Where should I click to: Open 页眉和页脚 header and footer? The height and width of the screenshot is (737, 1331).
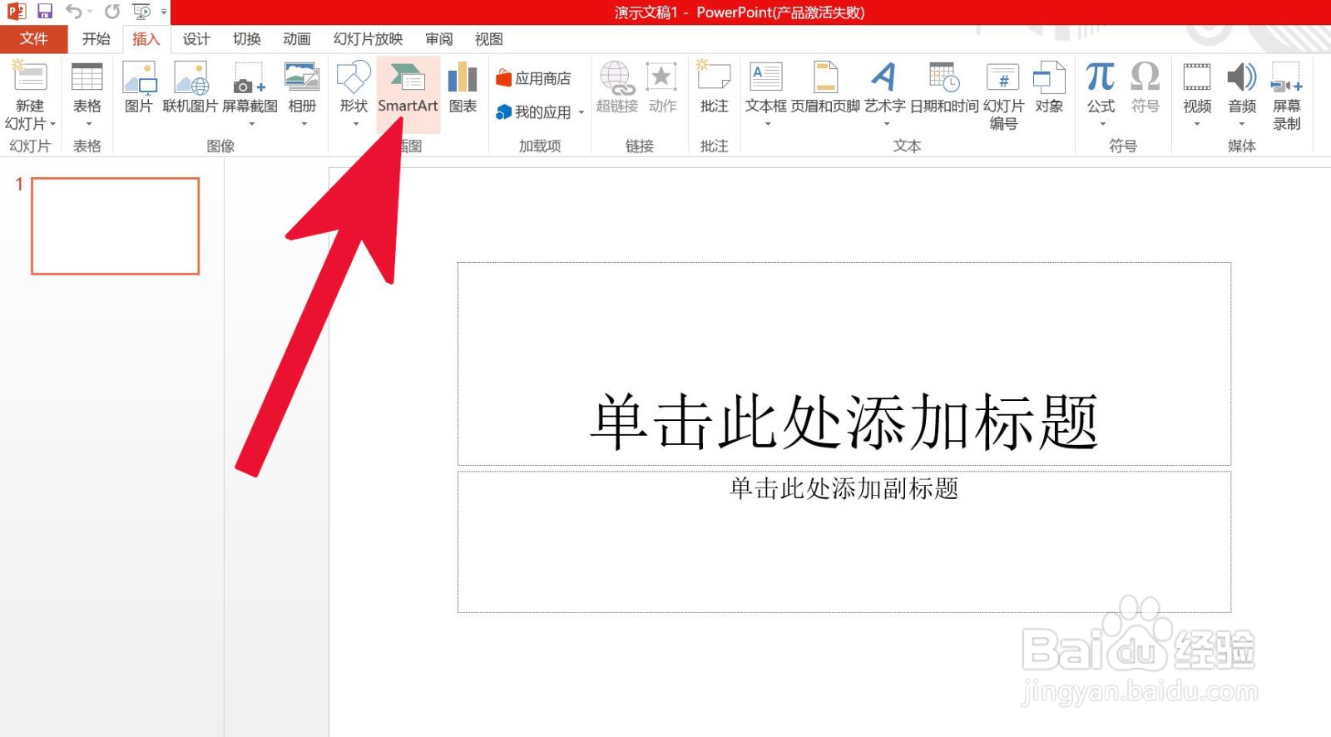coord(825,87)
